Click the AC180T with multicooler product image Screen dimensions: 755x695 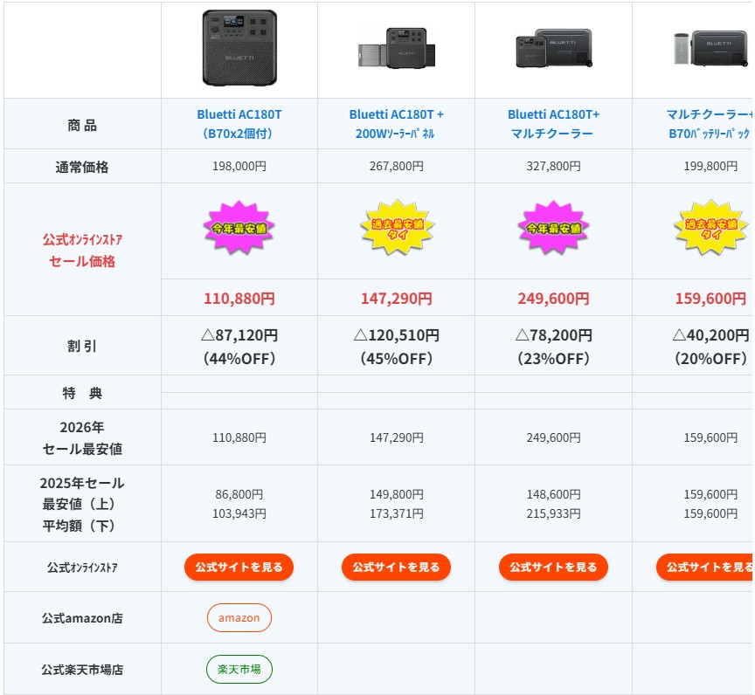[x=553, y=49]
